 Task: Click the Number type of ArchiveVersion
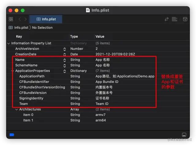(77, 49)
